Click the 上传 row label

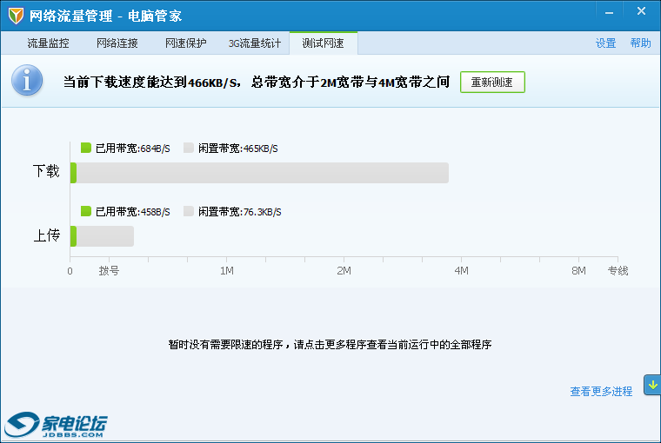(x=46, y=235)
